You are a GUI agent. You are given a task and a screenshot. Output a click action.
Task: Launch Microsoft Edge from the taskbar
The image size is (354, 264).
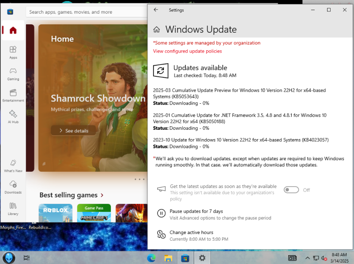coord(151,258)
